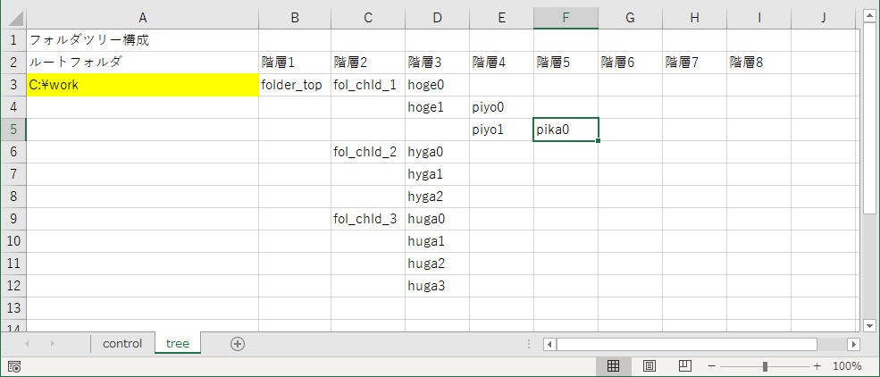Click the zoom slider handle
Screen dimensions: 880x377
pos(765,366)
